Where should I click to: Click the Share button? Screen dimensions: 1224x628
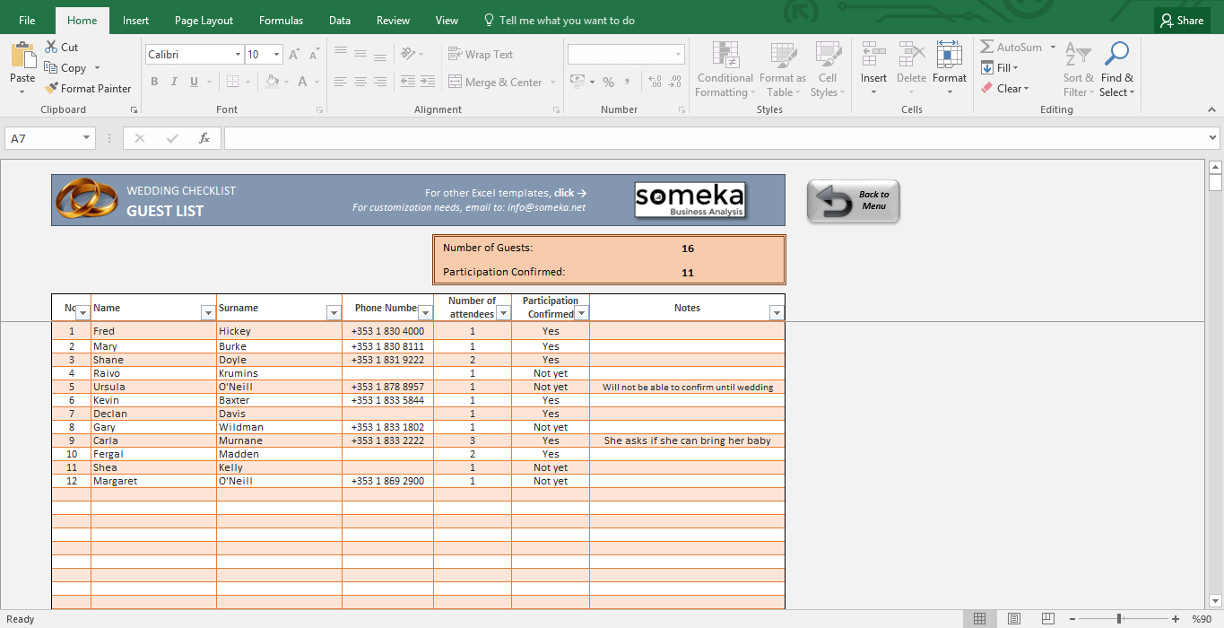click(x=1180, y=21)
